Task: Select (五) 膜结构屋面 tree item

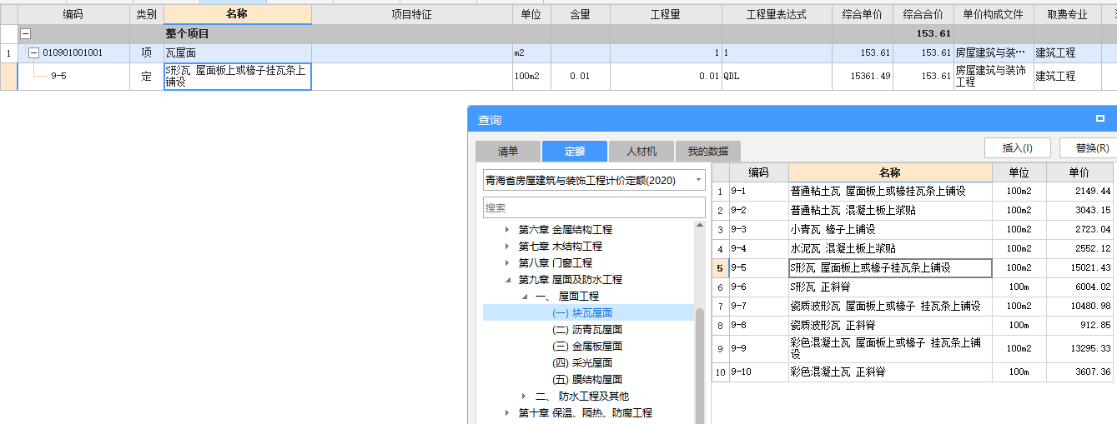Action: pyautogui.click(x=587, y=379)
